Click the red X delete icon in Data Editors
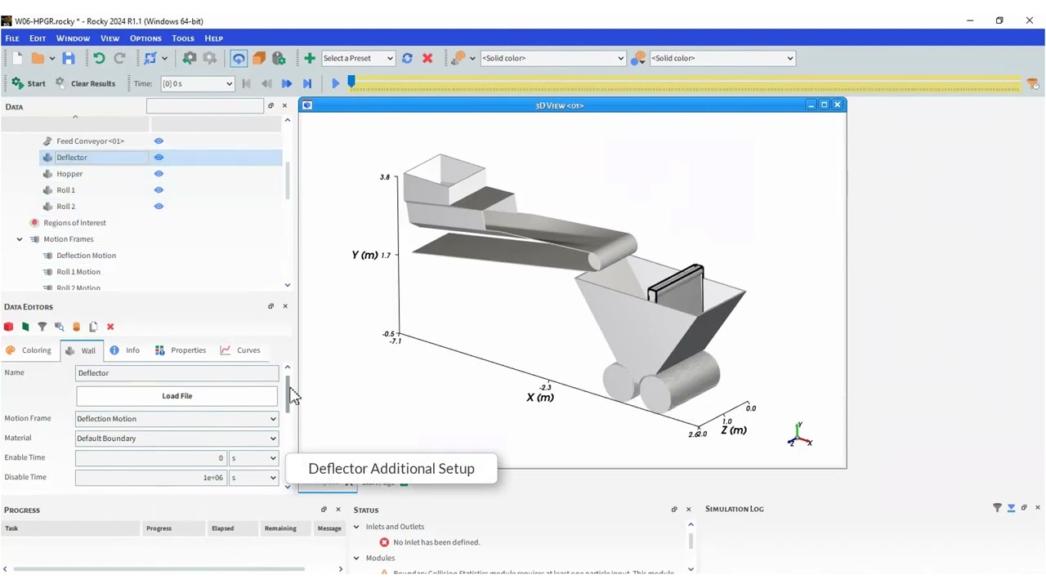Viewport: 1046px width, 588px height. pos(110,327)
